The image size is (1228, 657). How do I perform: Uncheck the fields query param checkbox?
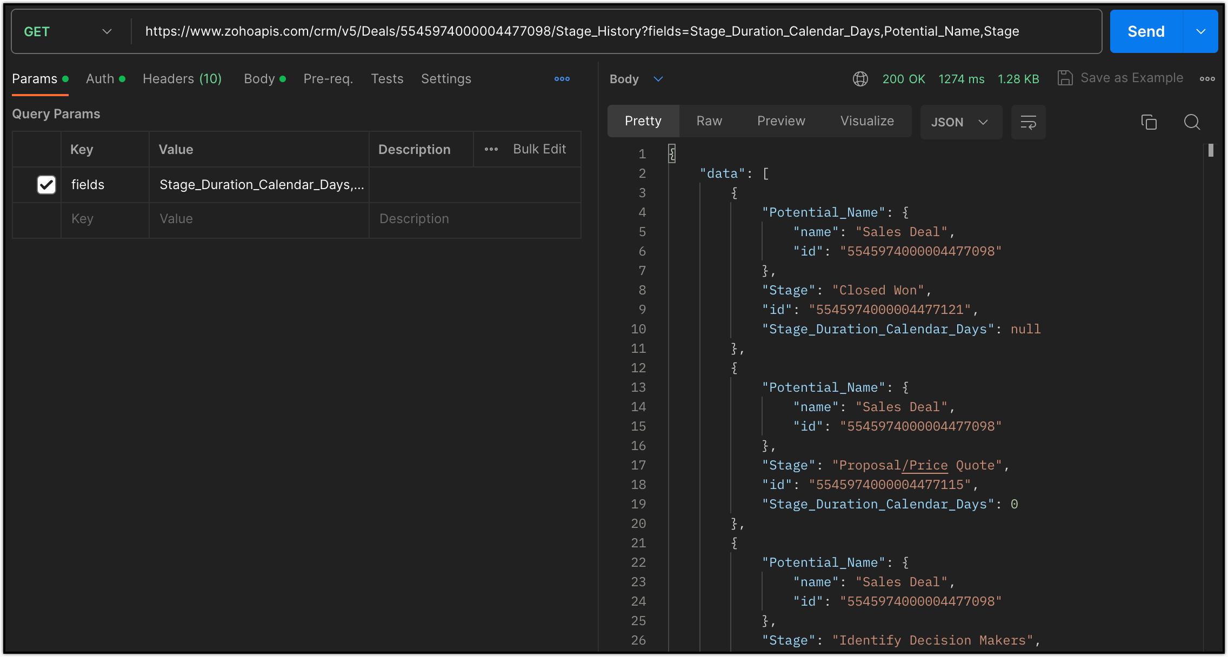pos(46,185)
